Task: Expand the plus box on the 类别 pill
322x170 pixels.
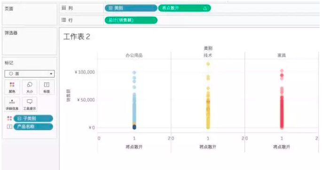Action: (x=110, y=8)
